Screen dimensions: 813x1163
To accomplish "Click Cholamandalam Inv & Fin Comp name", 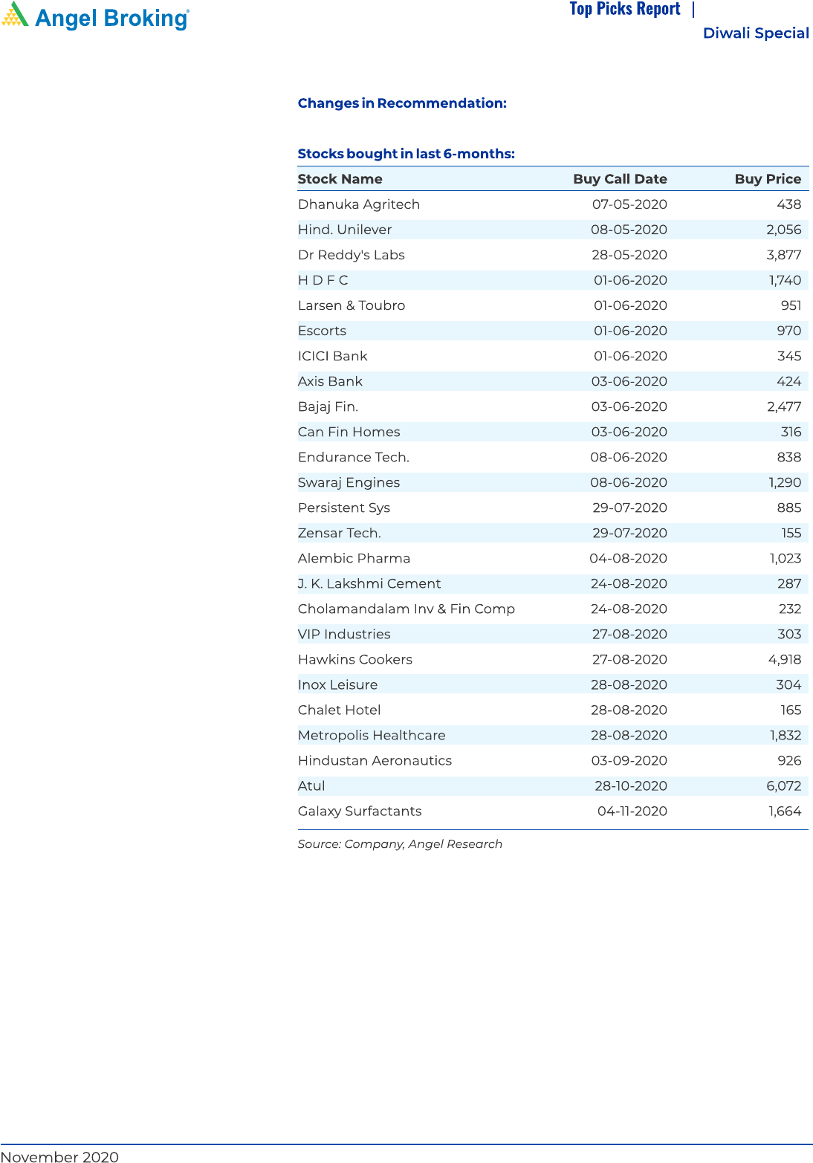I will (x=406, y=609).
